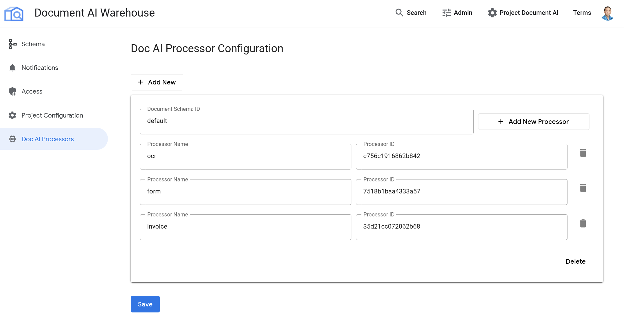Click the Delete link at bottom right
This screenshot has height=323, width=624.
coord(576,261)
